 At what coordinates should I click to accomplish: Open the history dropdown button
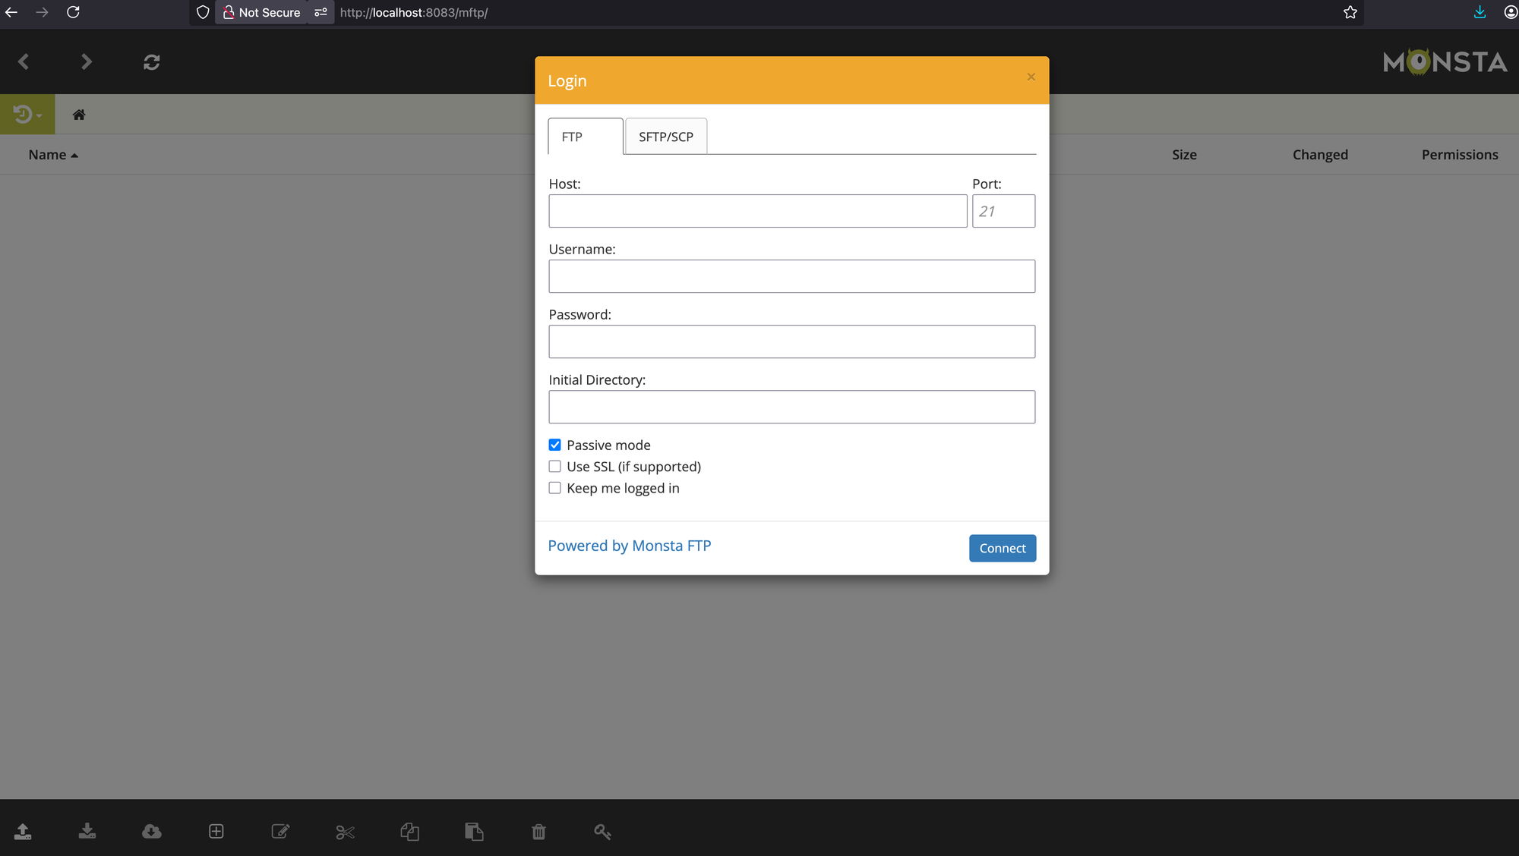click(x=27, y=115)
